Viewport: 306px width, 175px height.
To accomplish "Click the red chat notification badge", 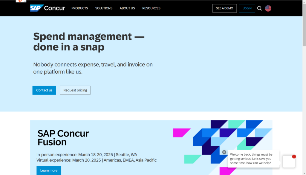I will pos(294,157).
